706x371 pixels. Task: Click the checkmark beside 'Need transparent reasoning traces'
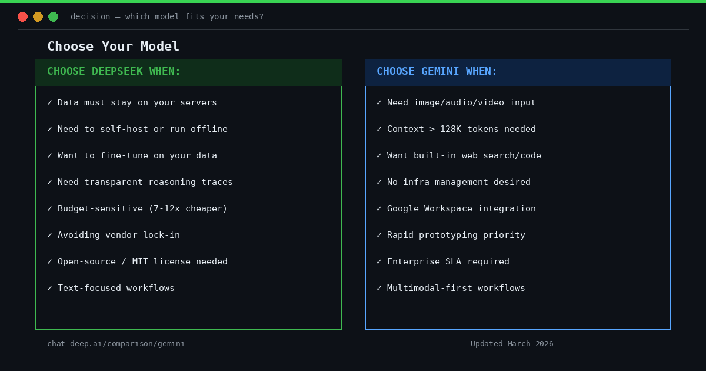click(x=49, y=182)
